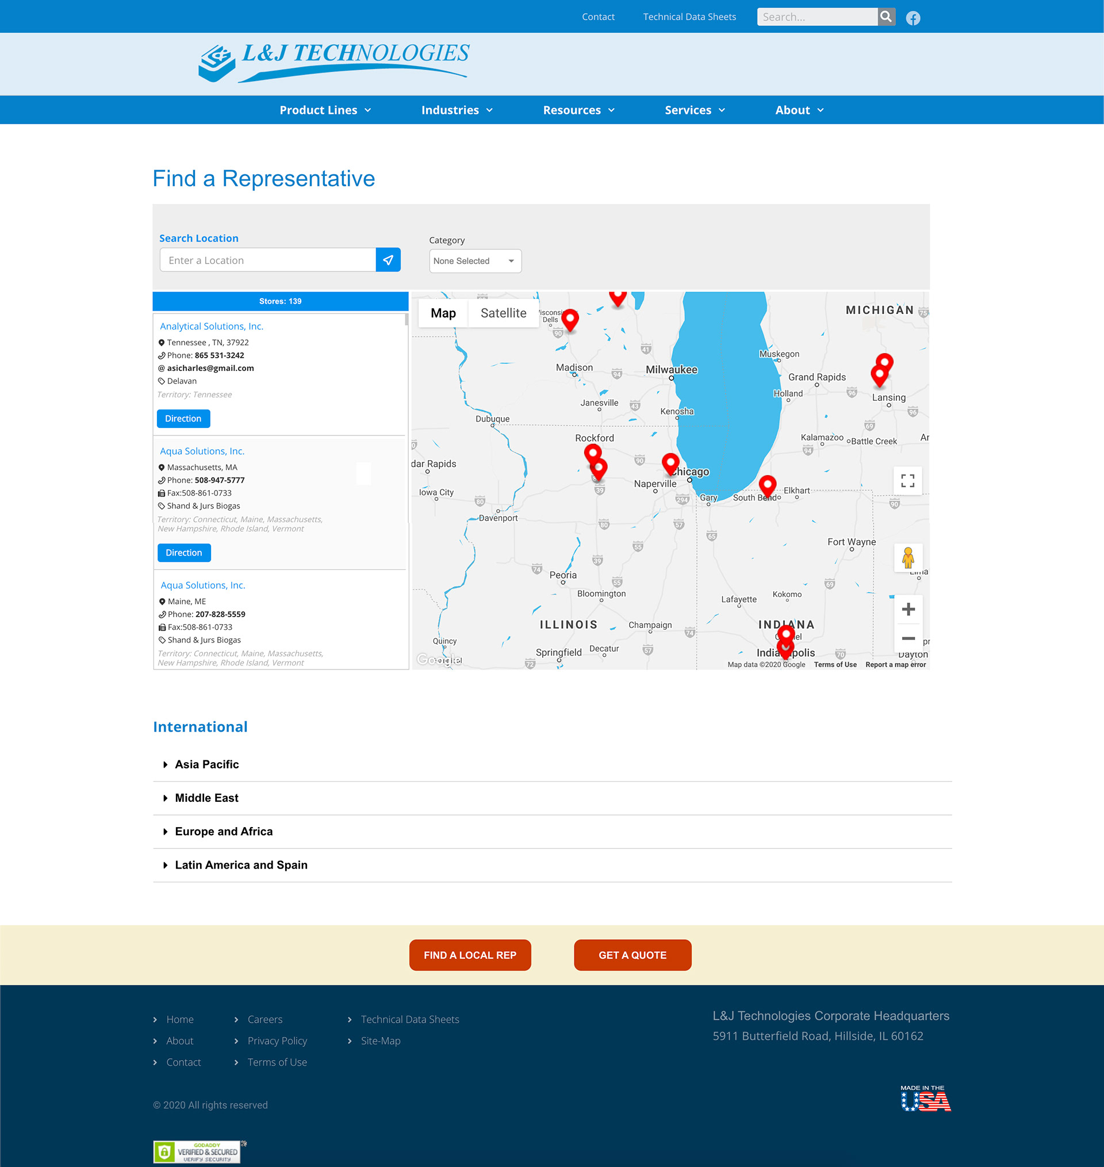Open the About menu
Image resolution: width=1104 pixels, height=1167 pixels.
(799, 110)
